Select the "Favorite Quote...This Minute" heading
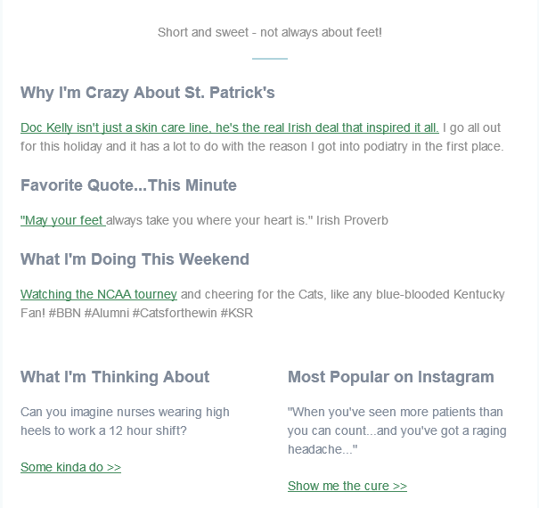 click(x=128, y=185)
